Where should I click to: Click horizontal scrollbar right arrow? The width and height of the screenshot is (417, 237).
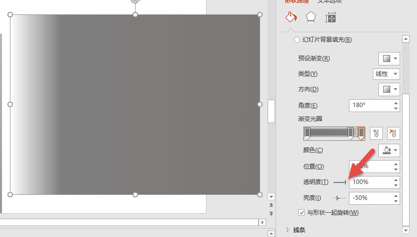(262, 223)
